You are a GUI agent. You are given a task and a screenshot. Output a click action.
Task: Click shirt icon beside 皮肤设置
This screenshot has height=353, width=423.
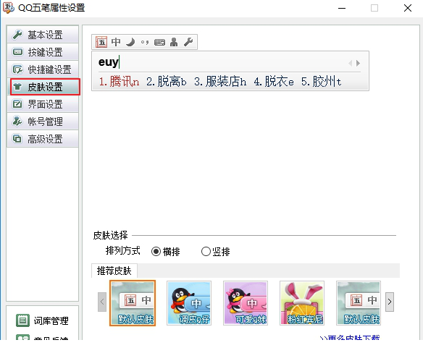pos(17,87)
